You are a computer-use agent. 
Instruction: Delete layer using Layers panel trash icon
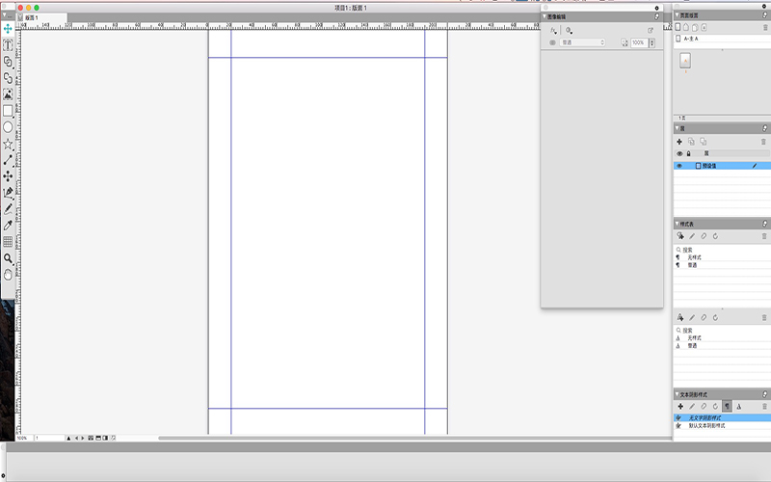(x=763, y=142)
